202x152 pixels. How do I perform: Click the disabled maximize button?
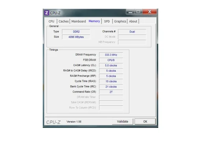tap(138, 12)
